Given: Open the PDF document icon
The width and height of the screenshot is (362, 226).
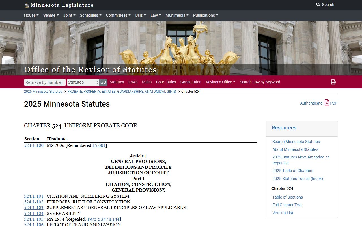Looking at the screenshot, I should (327, 103).
